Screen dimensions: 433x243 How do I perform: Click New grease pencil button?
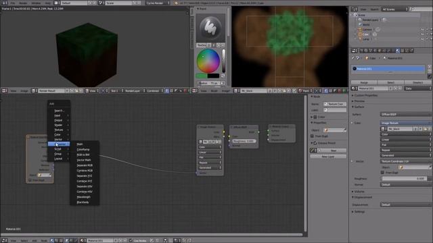333,151
